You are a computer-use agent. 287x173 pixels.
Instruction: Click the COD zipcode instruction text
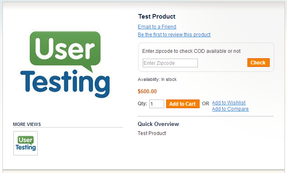pyautogui.click(x=191, y=51)
